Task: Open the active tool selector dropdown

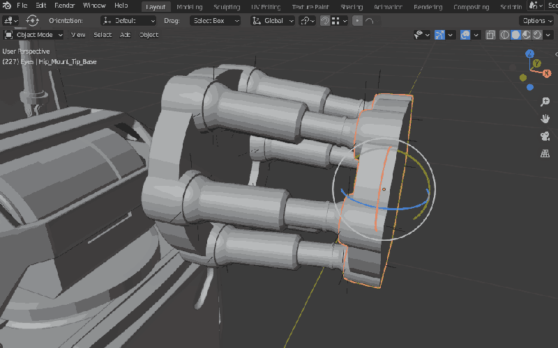Action: pyautogui.click(x=10, y=21)
